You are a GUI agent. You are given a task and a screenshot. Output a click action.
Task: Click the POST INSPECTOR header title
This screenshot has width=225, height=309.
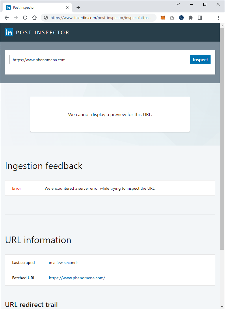42,33
